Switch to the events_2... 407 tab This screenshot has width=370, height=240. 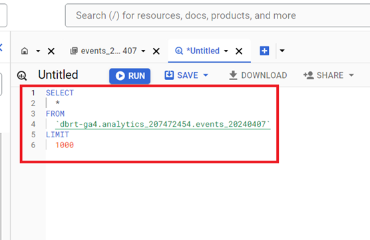click(x=108, y=51)
